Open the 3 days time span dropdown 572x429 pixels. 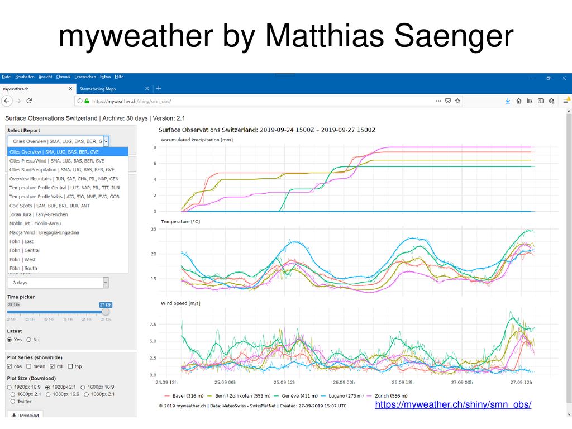coord(58,283)
